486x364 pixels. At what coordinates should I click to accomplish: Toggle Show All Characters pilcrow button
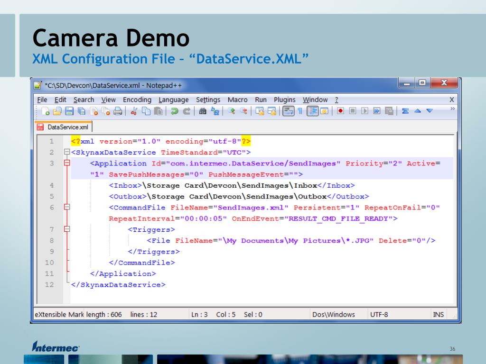click(300, 111)
